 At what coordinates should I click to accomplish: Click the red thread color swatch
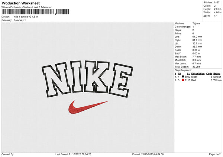(183, 80)
